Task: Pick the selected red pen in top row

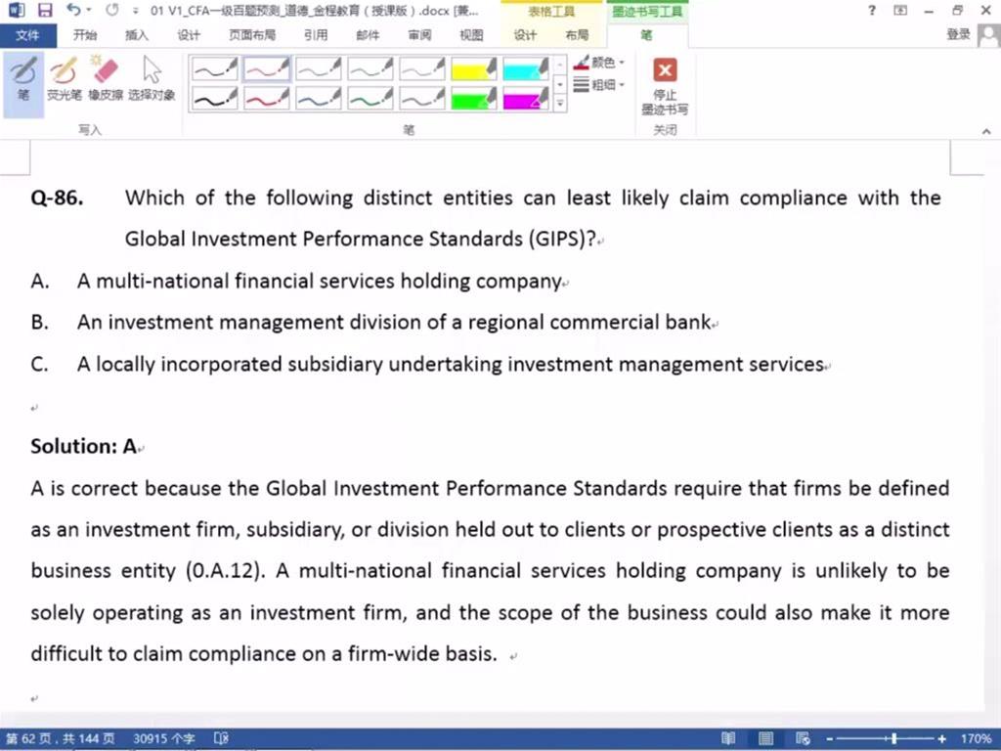Action: pyautogui.click(x=267, y=68)
